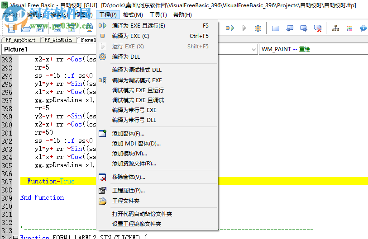Choose 编译为带行号 EXE
Screen dimensions: 368x239
pos(157,110)
